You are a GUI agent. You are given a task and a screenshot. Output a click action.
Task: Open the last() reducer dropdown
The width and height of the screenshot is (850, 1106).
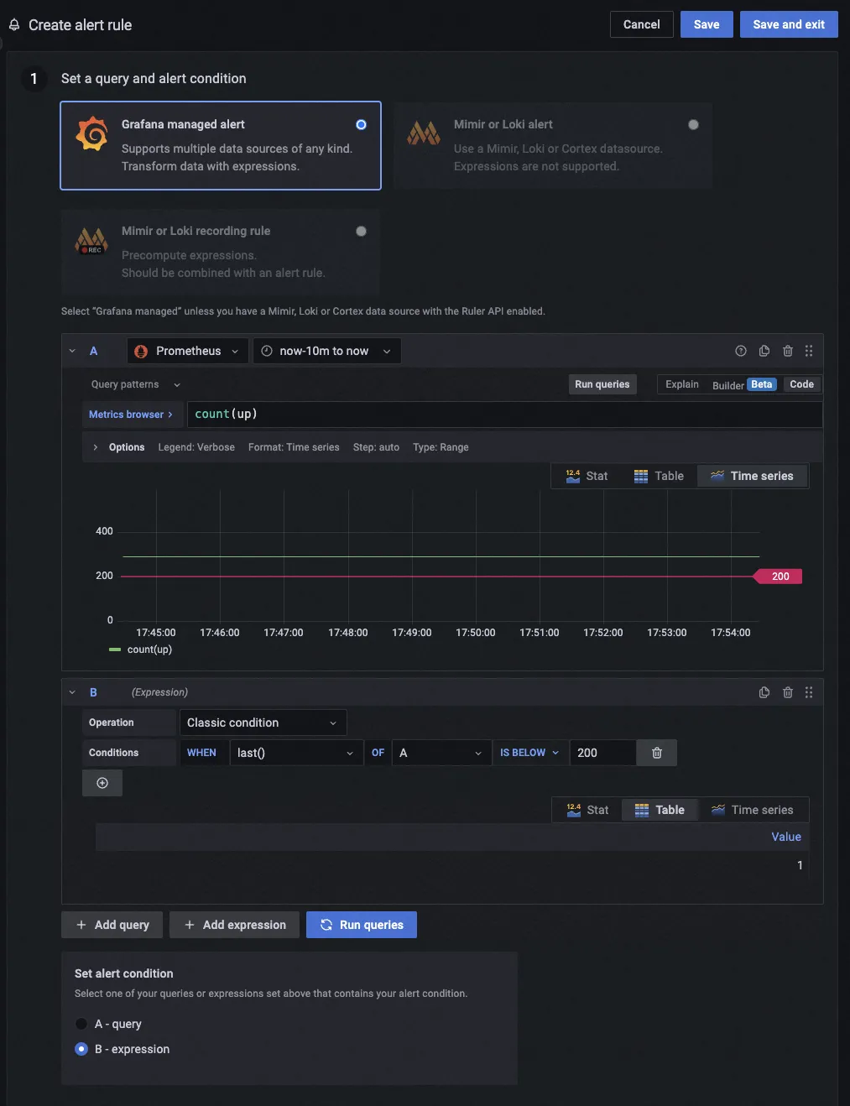point(296,753)
